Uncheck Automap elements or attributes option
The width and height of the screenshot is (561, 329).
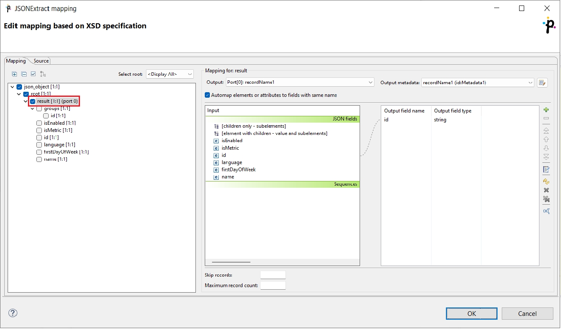point(207,95)
